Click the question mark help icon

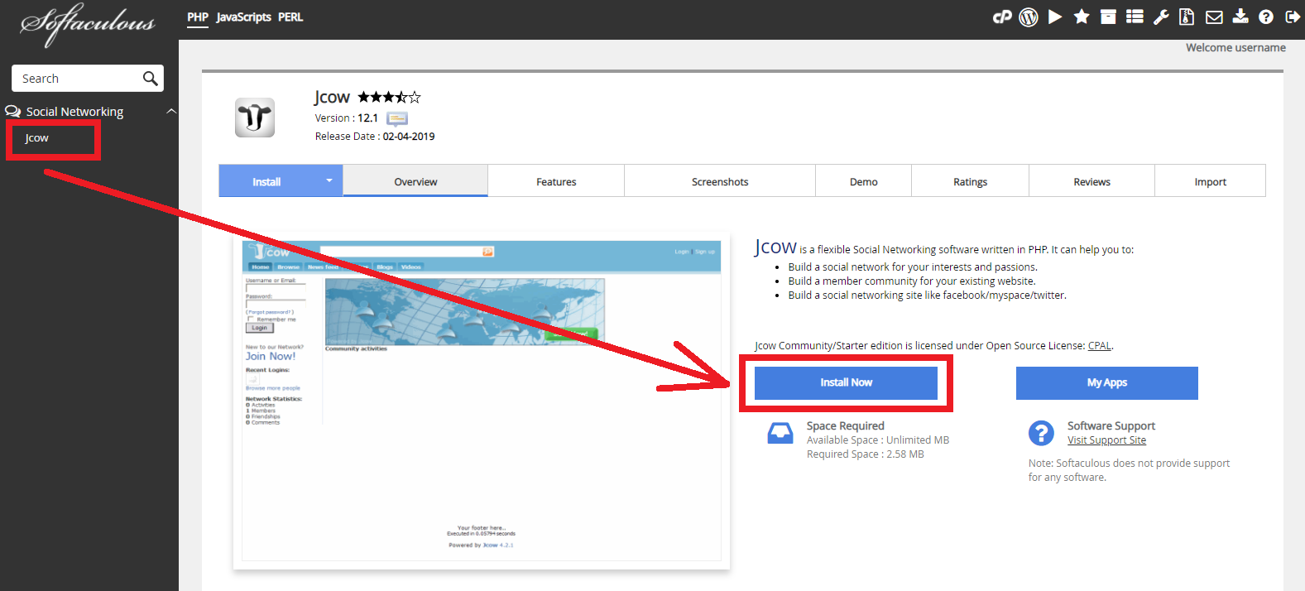pos(1266,17)
